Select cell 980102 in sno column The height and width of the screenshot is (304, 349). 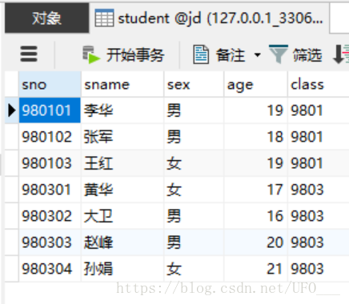tap(50, 137)
